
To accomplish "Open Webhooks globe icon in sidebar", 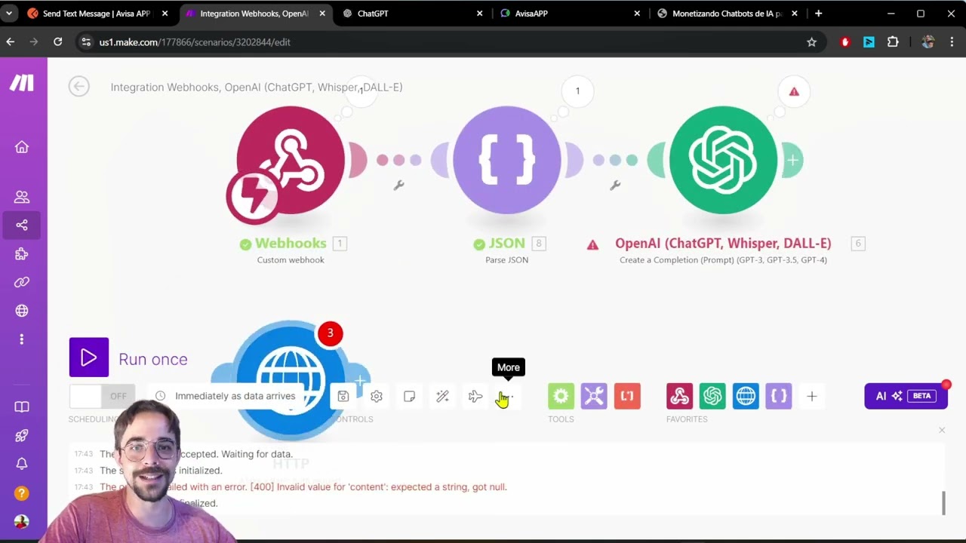I will 22,311.
